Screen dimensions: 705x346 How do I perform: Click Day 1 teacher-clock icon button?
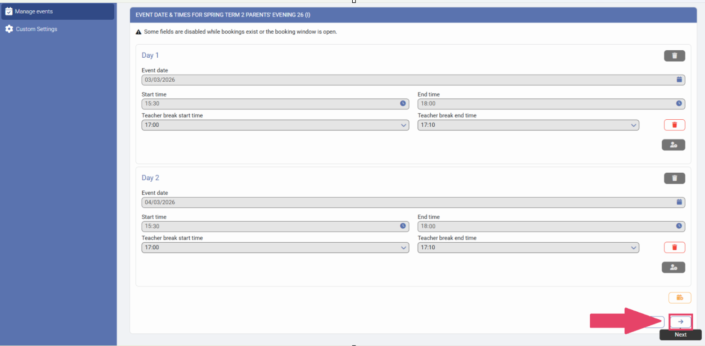click(x=673, y=145)
